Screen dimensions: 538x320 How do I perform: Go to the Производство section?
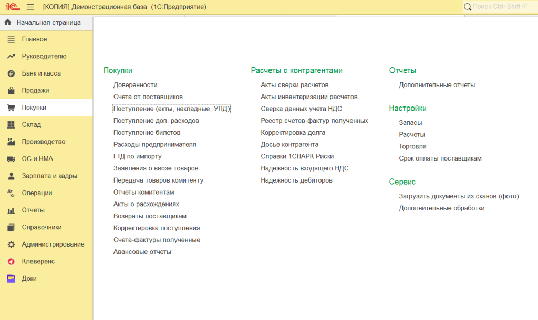(x=46, y=142)
